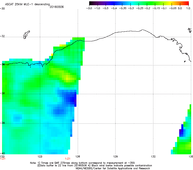The image size is (193, 170).
Task: Click the latitude label "-40"
Action: point(2,153)
